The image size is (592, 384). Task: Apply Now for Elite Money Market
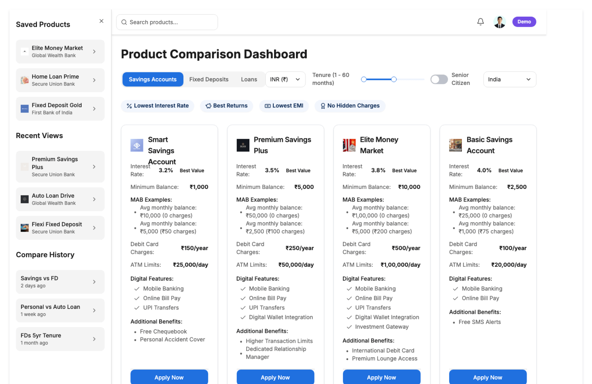coord(381,377)
